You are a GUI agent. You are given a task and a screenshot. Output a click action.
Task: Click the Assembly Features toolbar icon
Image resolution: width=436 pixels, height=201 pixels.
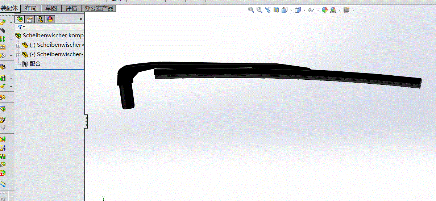[x=3, y=78]
